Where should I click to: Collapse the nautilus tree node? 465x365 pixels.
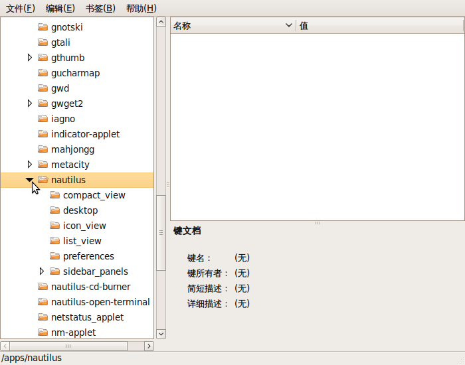tap(30, 180)
